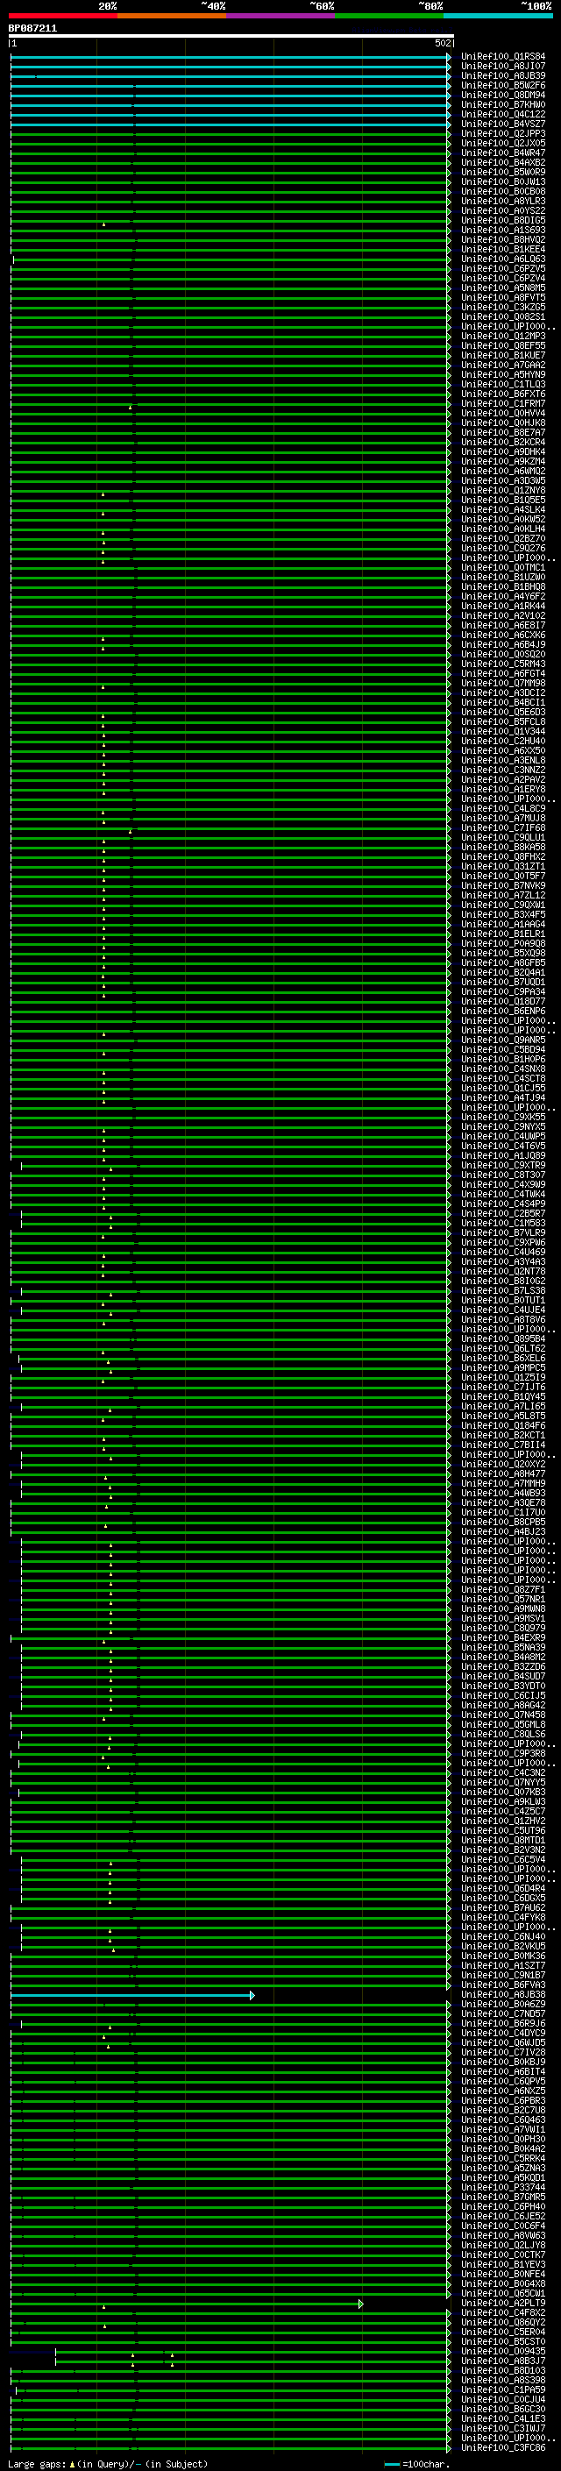
Task: Select the label UniRef100_B4EXR9
Action: click(x=503, y=1637)
